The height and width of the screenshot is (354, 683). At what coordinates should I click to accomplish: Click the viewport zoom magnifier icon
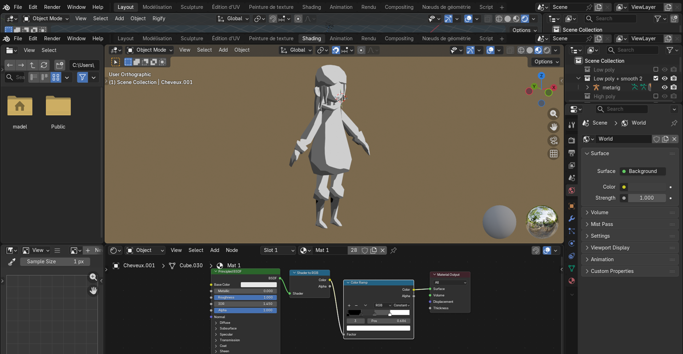coord(554,114)
